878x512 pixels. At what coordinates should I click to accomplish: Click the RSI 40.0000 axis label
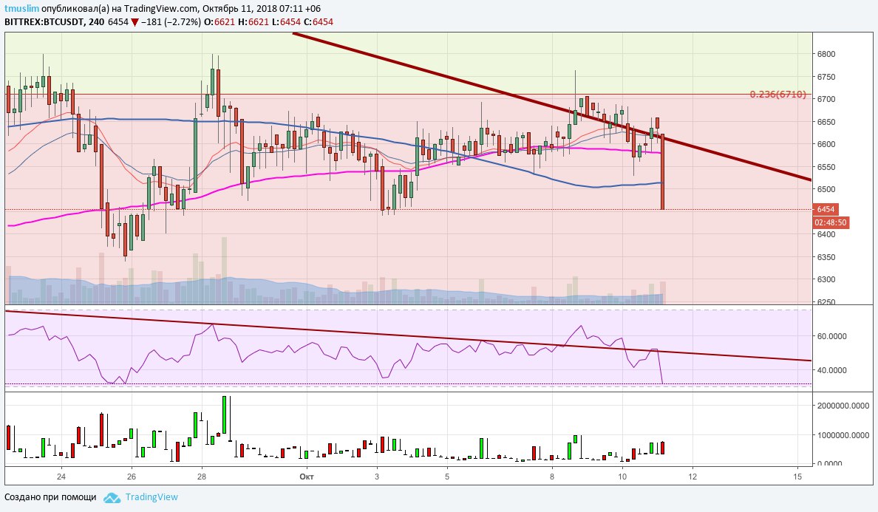point(832,370)
